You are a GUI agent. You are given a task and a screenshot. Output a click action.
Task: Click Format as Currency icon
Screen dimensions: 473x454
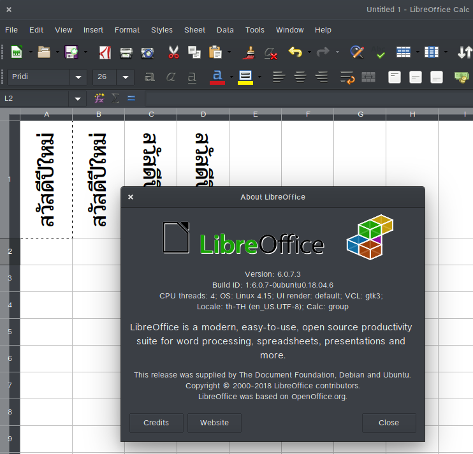[462, 77]
